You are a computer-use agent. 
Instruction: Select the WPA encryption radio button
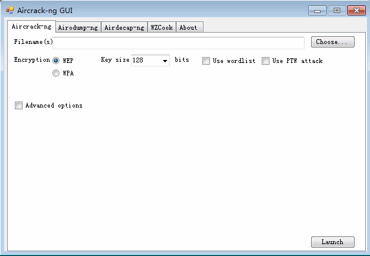[x=56, y=73]
